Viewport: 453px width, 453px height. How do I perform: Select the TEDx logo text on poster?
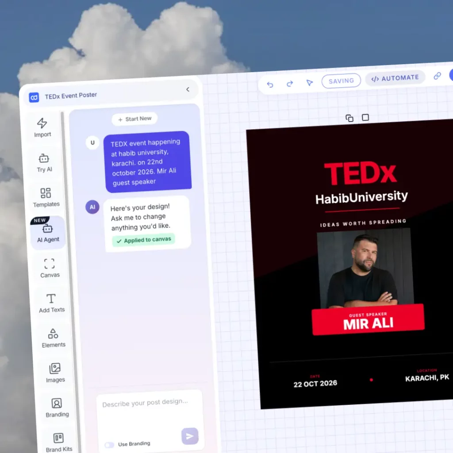point(361,173)
